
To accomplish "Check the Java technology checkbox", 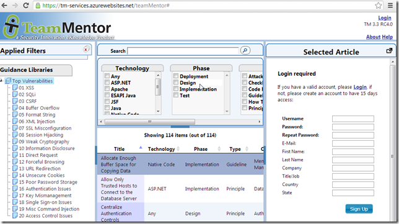I will (107, 108).
